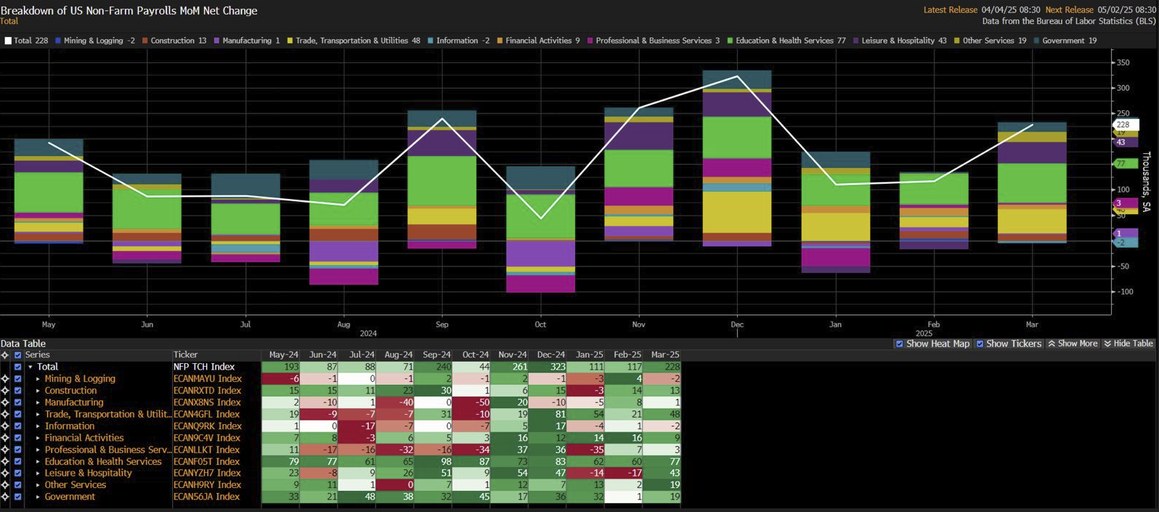The width and height of the screenshot is (1159, 512).
Task: Click the crosshair icon for Leisure & Hospitality
Action: coord(5,474)
